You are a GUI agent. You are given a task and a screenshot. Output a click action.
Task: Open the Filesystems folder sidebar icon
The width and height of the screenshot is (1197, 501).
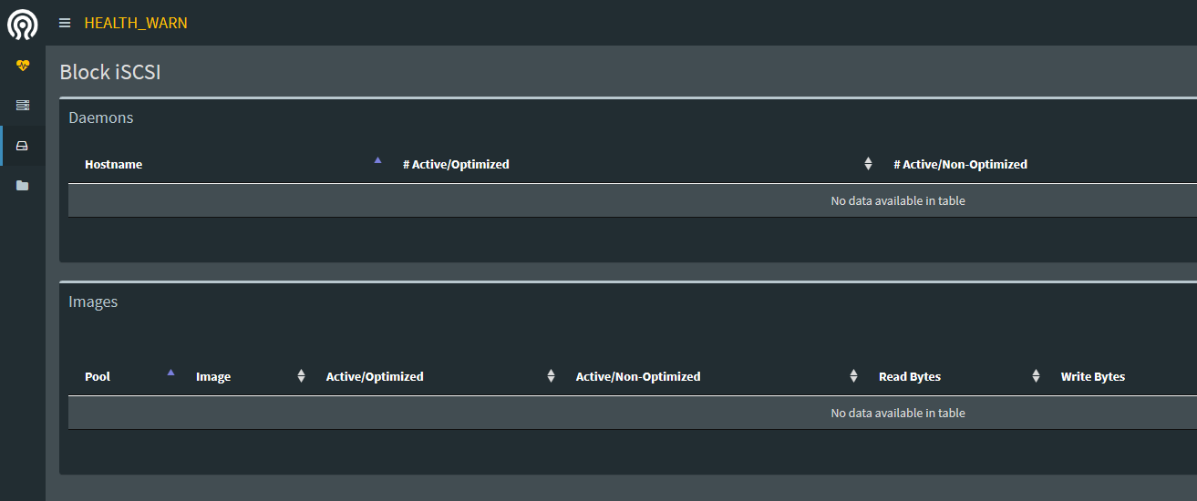[23, 186]
